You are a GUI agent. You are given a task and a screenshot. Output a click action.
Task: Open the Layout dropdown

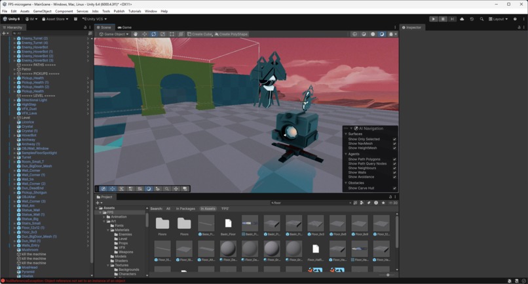tap(498, 19)
